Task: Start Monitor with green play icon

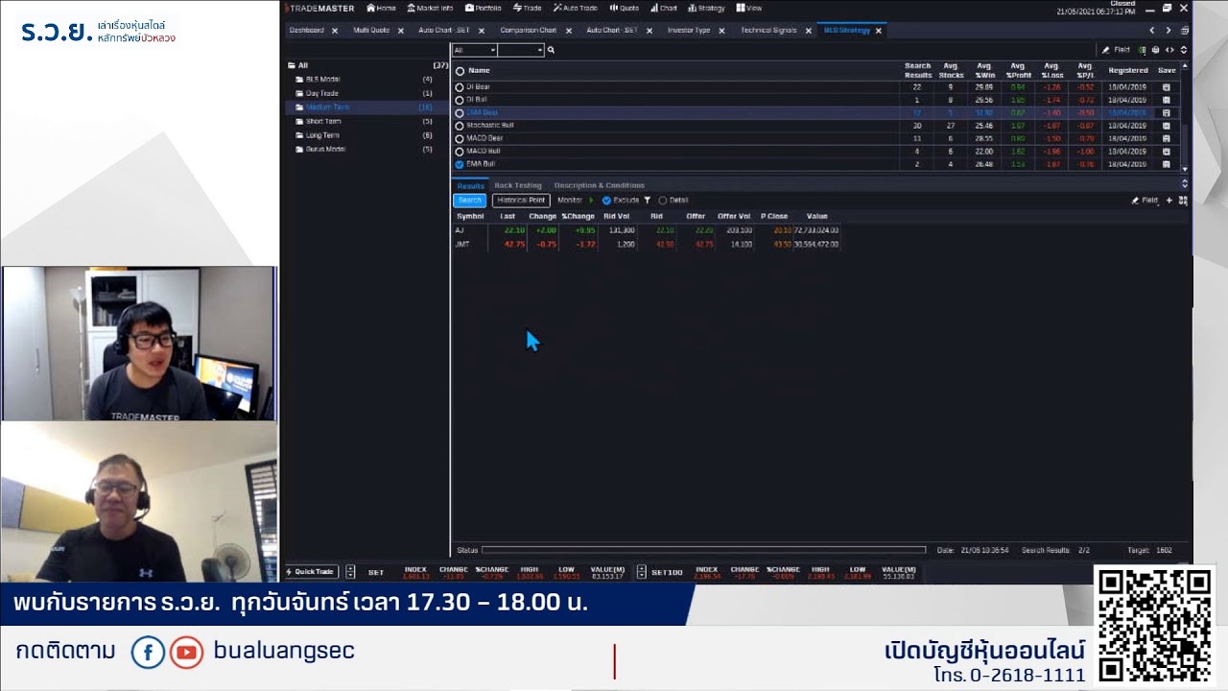Action: click(x=591, y=201)
